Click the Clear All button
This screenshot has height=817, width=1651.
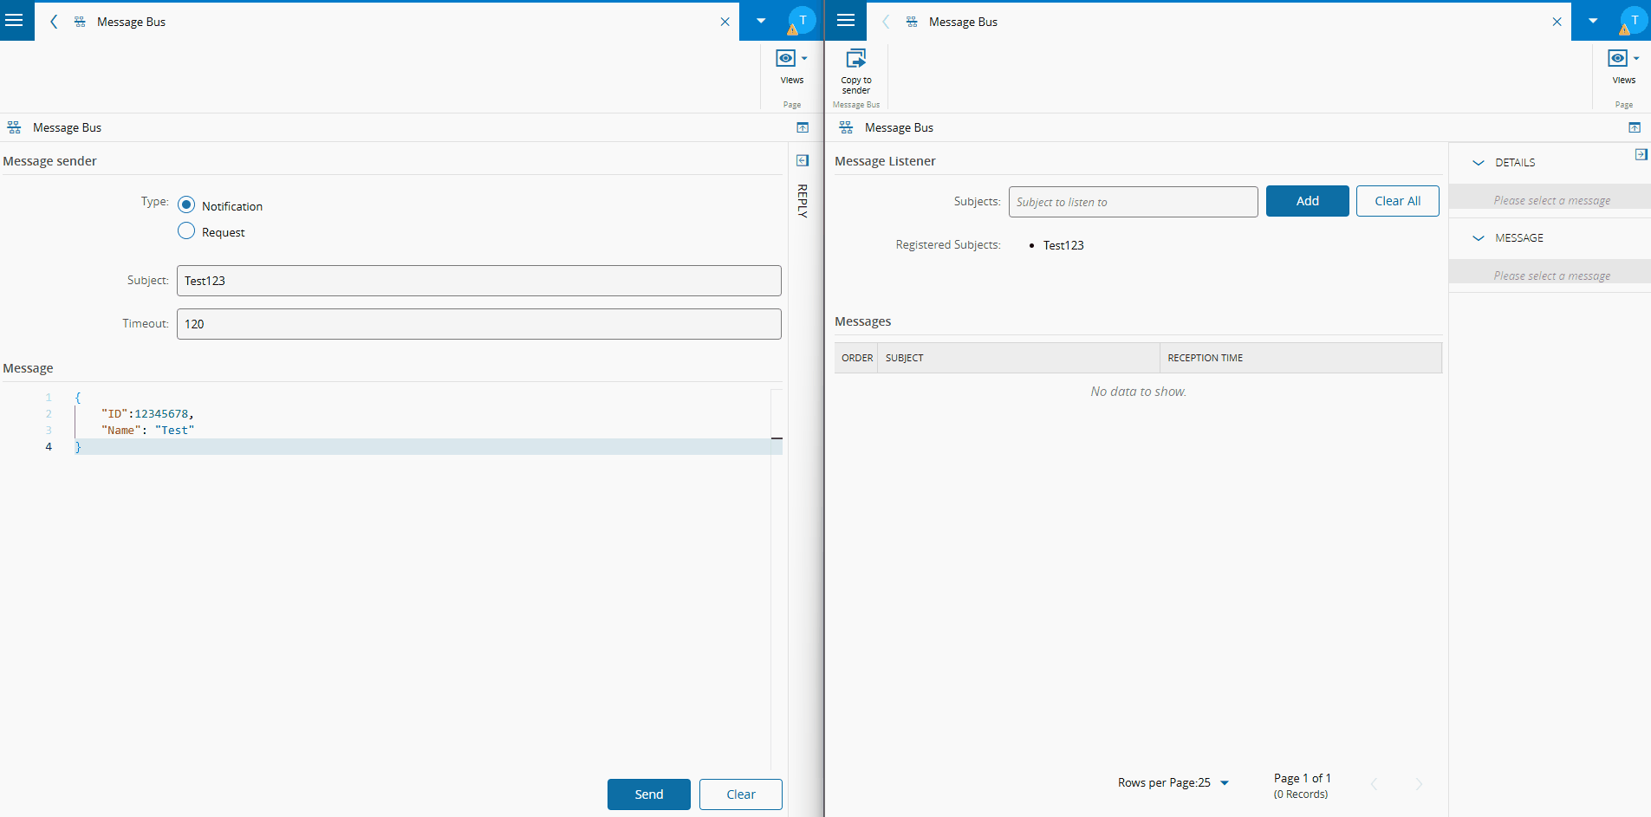tap(1397, 201)
